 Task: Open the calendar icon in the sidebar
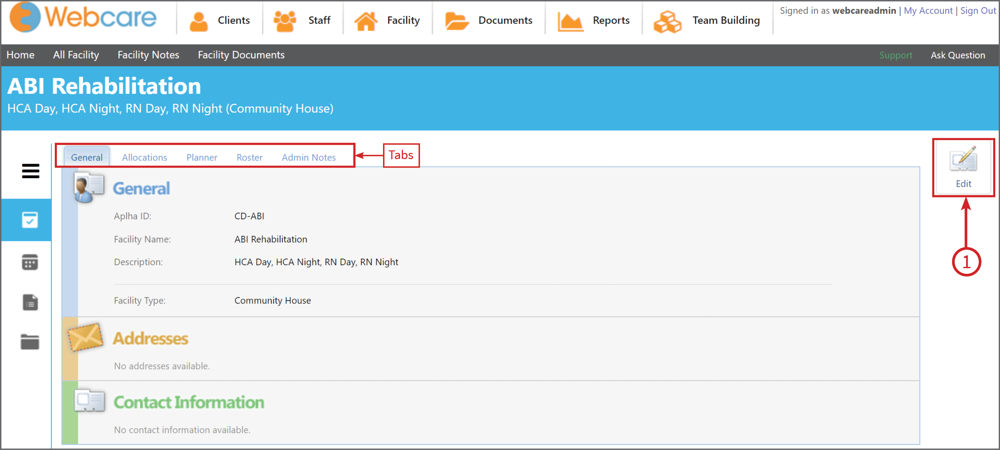click(x=30, y=263)
